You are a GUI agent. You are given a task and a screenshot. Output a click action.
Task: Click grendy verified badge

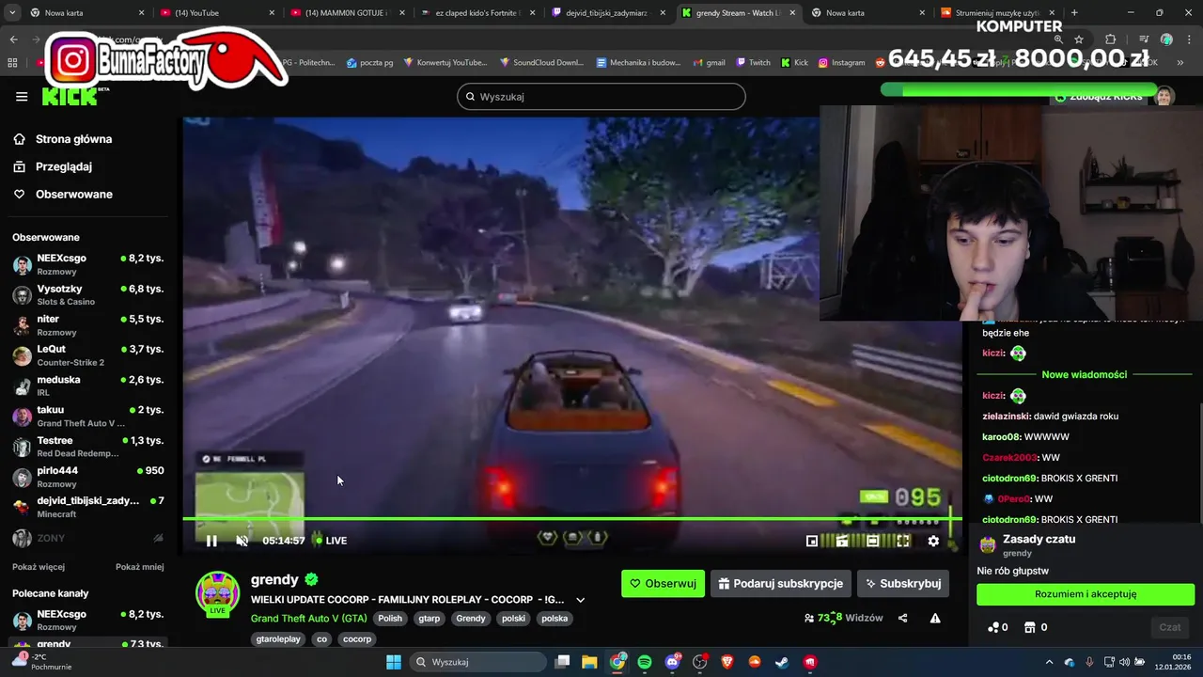tap(311, 580)
